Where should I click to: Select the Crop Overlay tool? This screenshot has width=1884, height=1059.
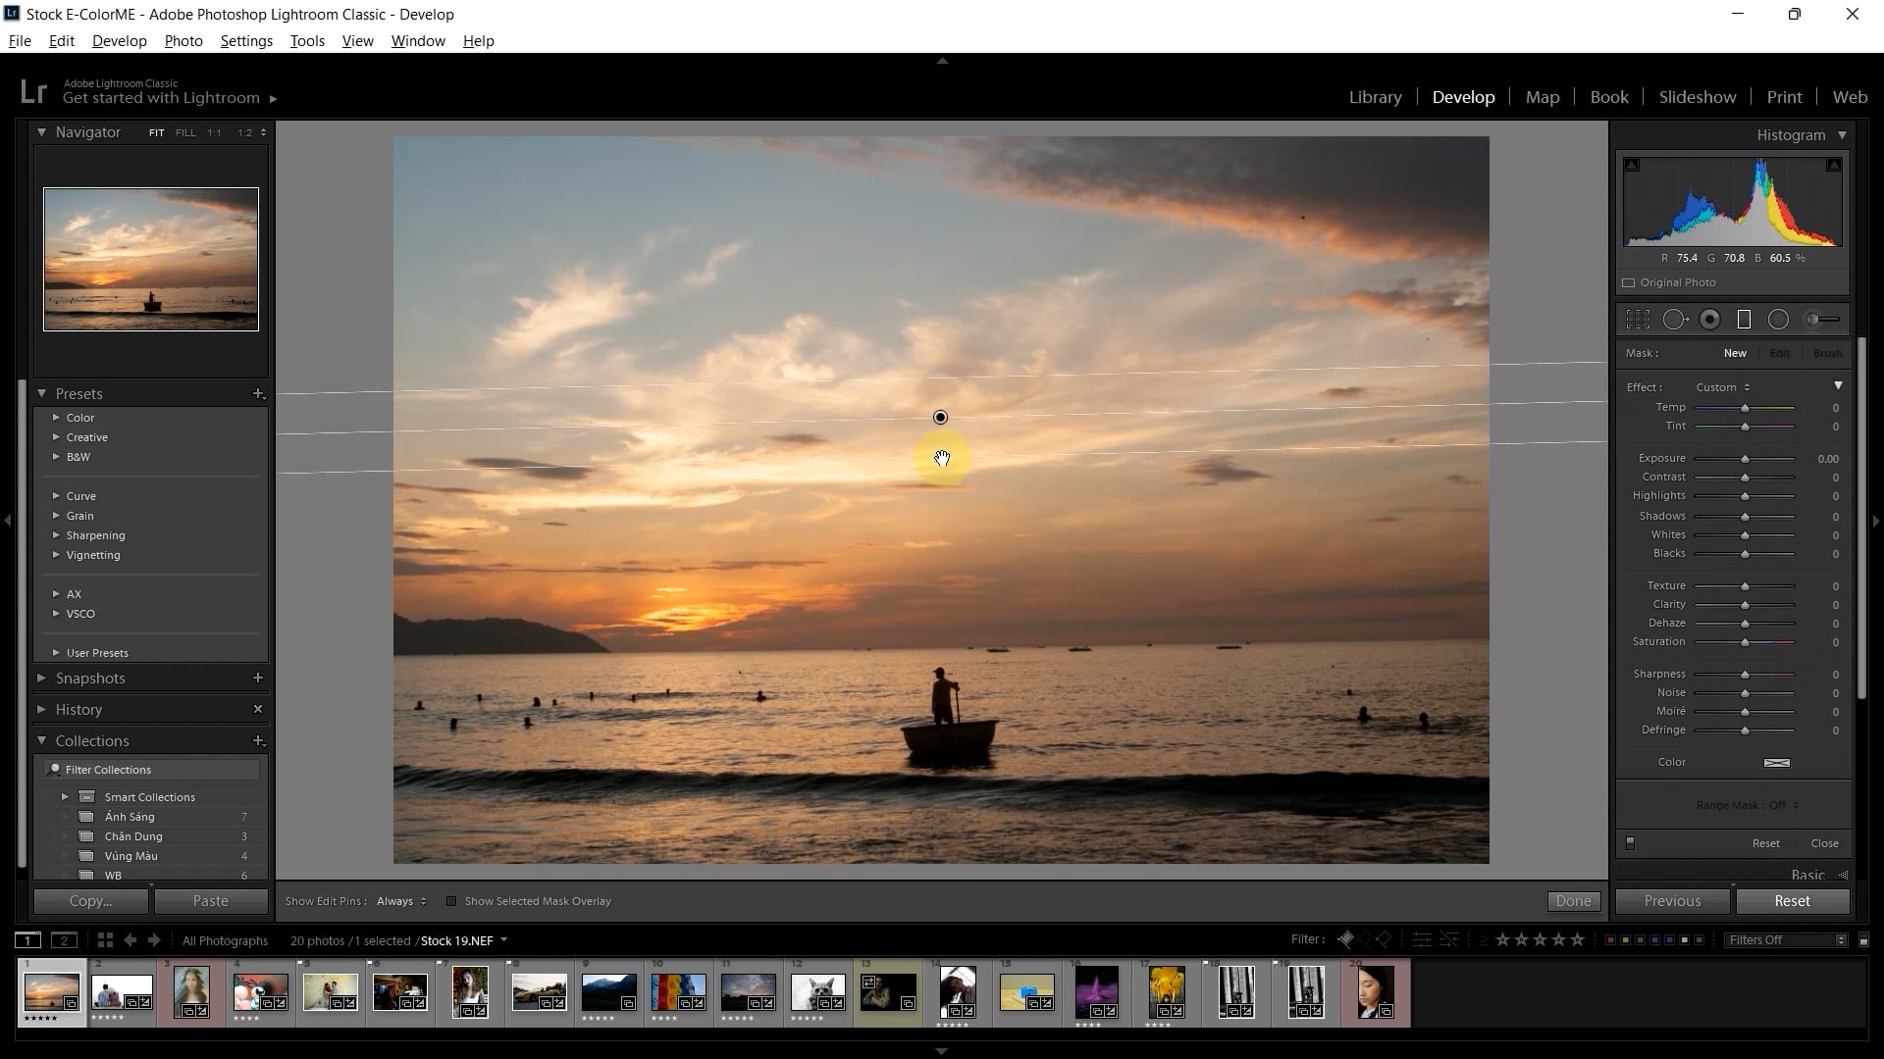(1638, 320)
